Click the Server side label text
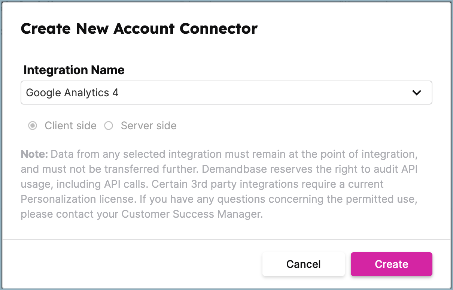The width and height of the screenshot is (453, 290). point(149,126)
